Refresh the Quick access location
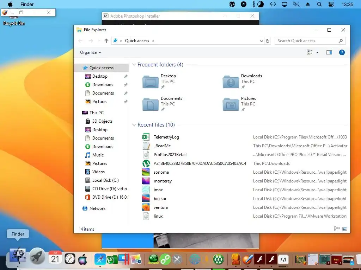 coord(267,41)
